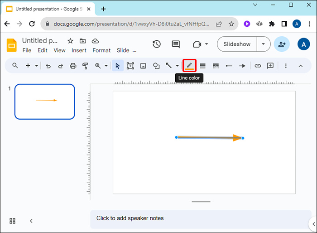
Task: Open version history clock icon
Action: [157, 44]
